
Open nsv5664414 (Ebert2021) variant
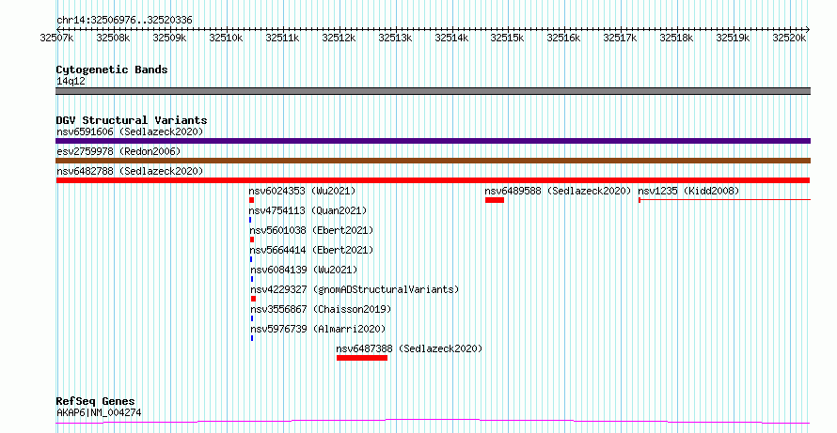tap(311, 250)
